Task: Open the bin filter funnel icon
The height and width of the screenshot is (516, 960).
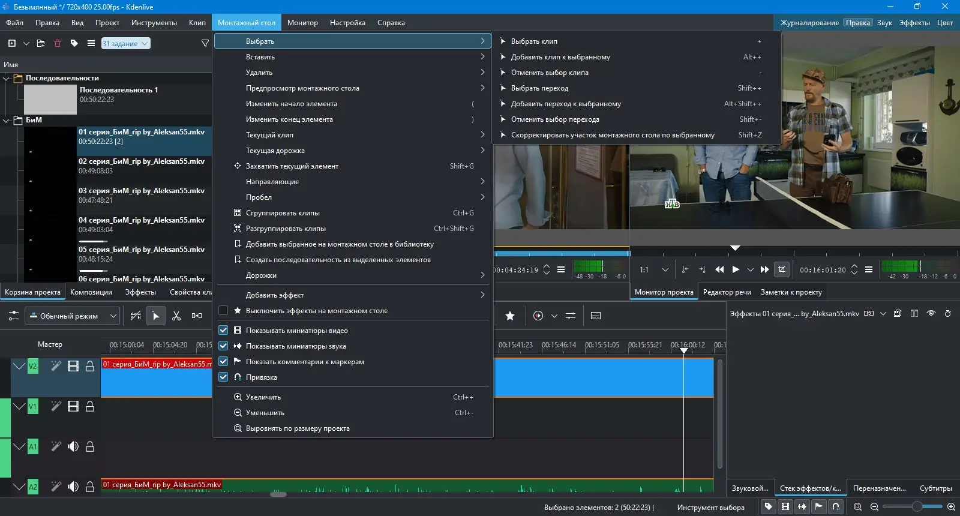Action: pos(205,43)
